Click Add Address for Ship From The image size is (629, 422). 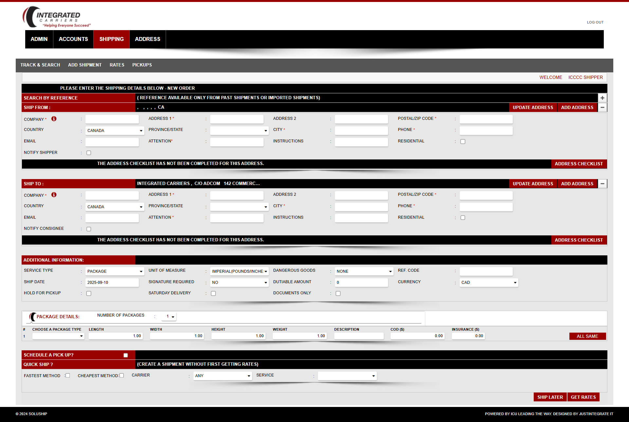[577, 108]
